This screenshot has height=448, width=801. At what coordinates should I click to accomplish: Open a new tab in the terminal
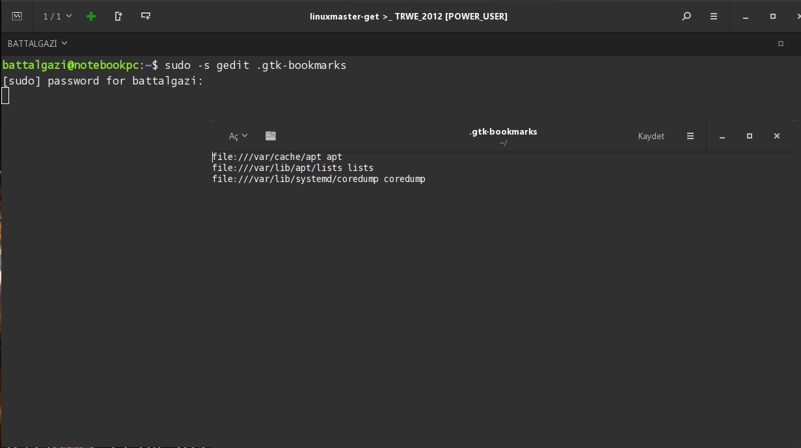point(118,16)
